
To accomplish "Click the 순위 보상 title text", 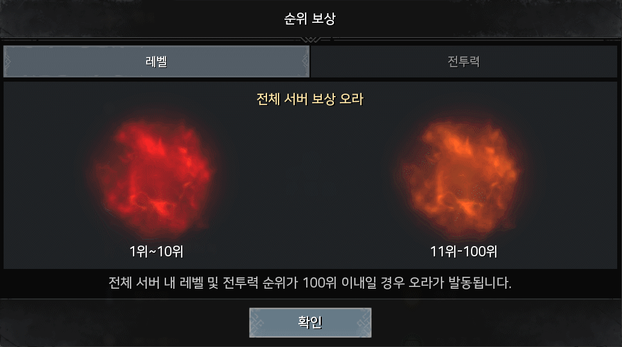I will (310, 19).
